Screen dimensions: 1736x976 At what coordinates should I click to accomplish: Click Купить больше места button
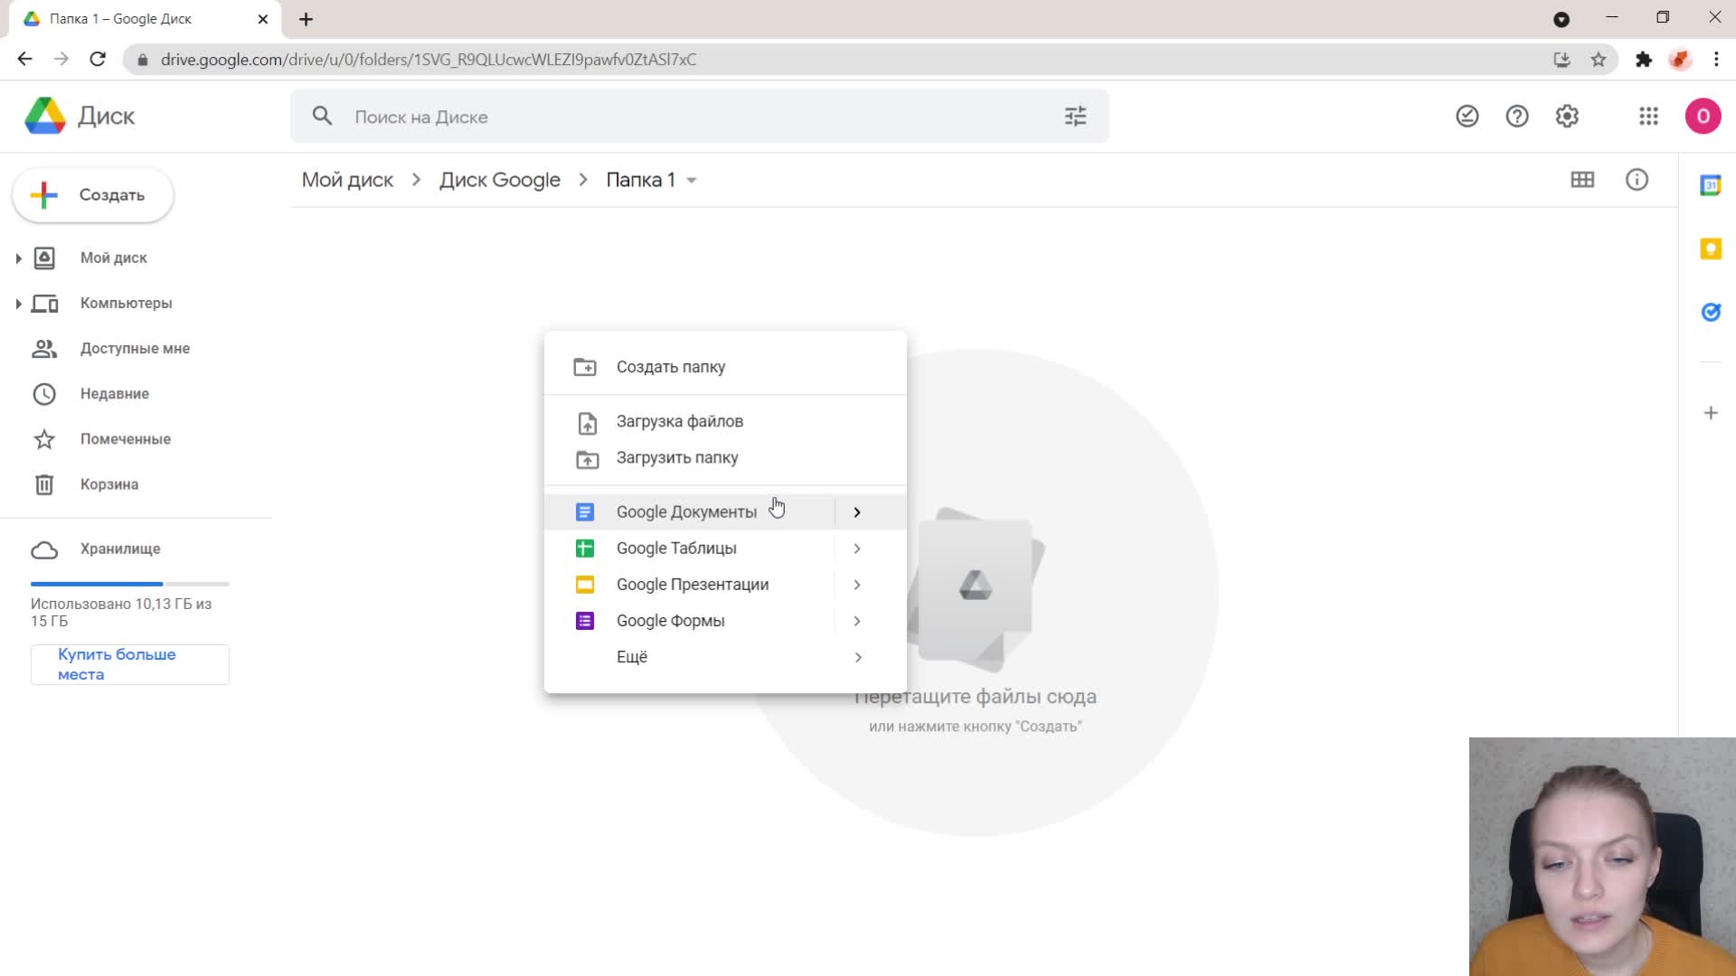(x=130, y=664)
